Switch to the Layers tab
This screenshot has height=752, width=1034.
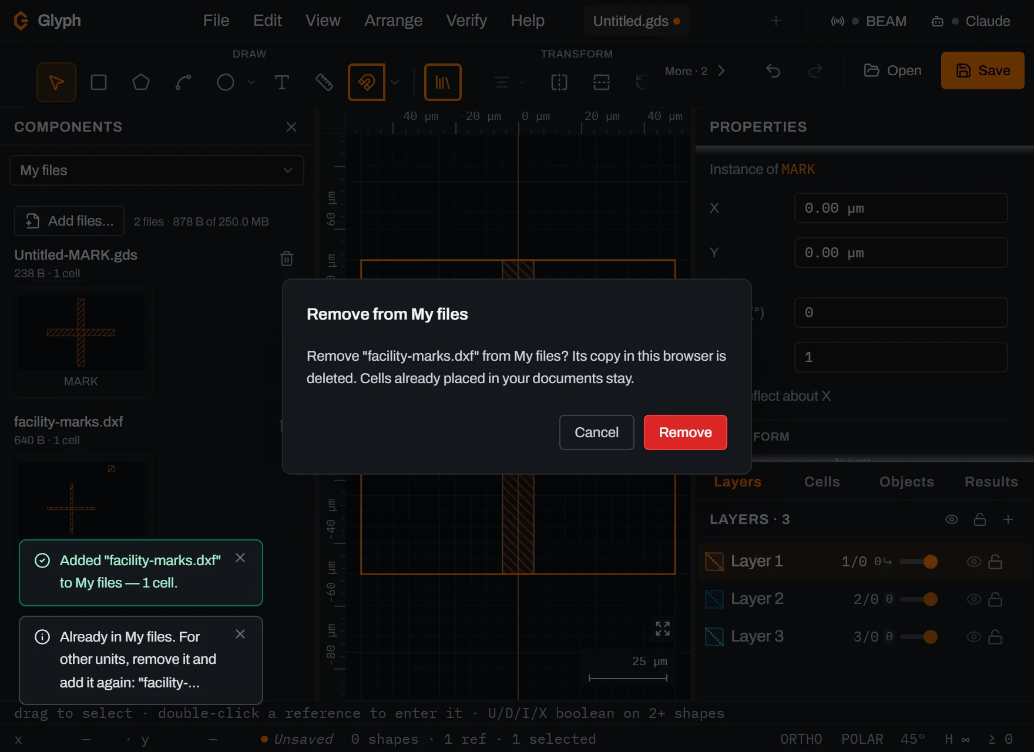[x=737, y=482]
